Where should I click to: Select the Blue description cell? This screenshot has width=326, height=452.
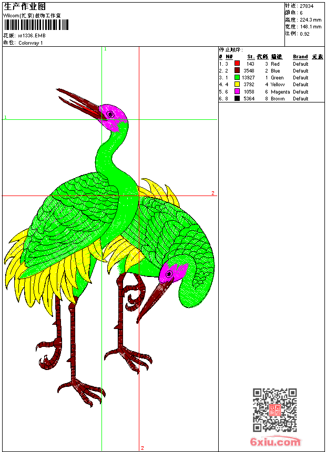click(275, 71)
